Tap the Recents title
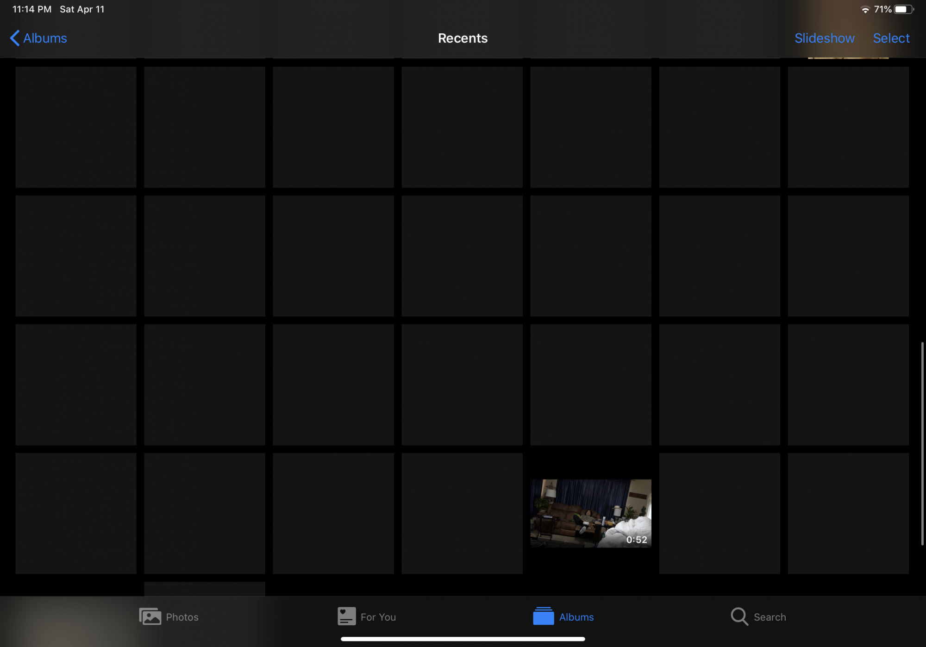Screen dimensions: 926x647 pos(463,38)
